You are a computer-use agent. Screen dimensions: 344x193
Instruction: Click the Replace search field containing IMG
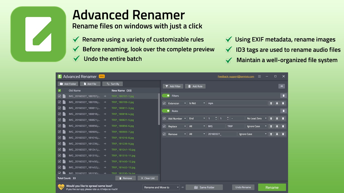coord(216,126)
